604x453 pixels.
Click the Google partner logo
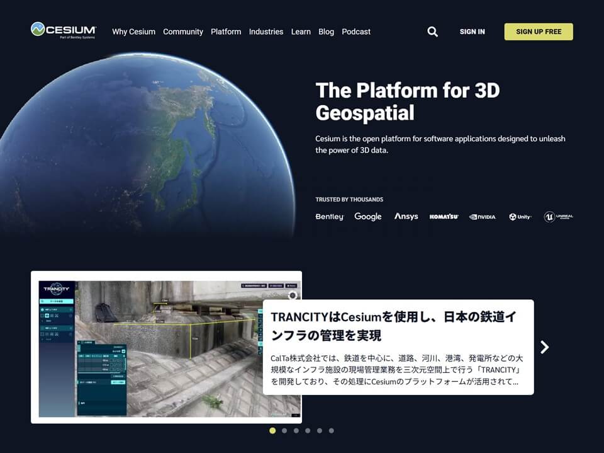tap(368, 217)
